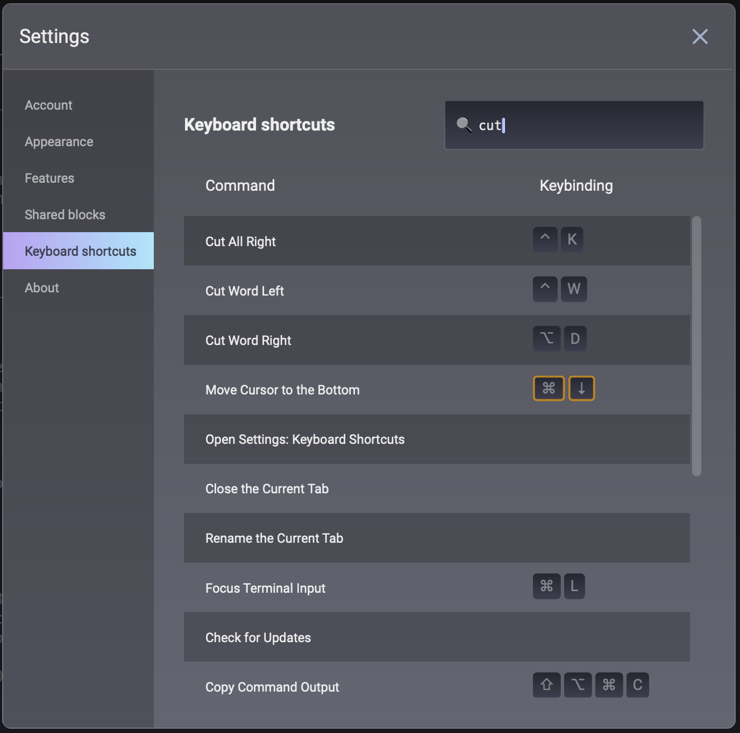
Task: Click the Option key badge for Cut Word Right
Action: tap(546, 339)
